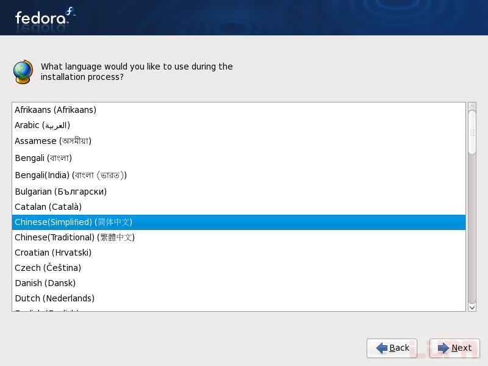The width and height of the screenshot is (488, 366).
Task: Go to the next installer step
Action: pyautogui.click(x=454, y=348)
